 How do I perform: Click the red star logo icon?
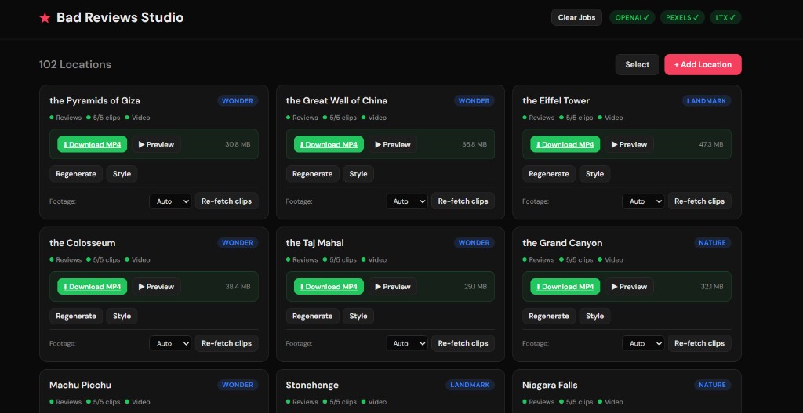45,18
